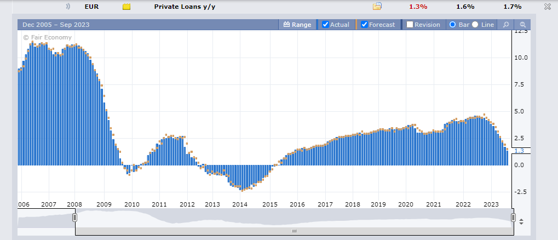Click the sound speaker icon beside EUR
Image resolution: width=558 pixels, height=240 pixels.
(68, 7)
